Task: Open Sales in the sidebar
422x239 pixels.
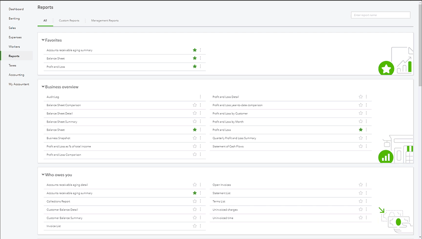Action: point(12,28)
